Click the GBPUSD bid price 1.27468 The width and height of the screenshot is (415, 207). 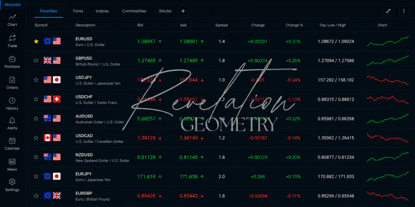pos(146,61)
